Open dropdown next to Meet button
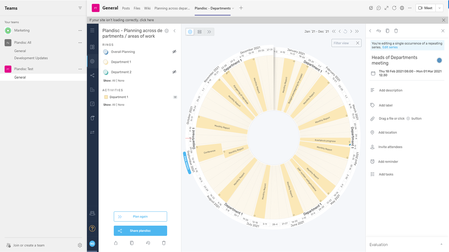 (439, 8)
